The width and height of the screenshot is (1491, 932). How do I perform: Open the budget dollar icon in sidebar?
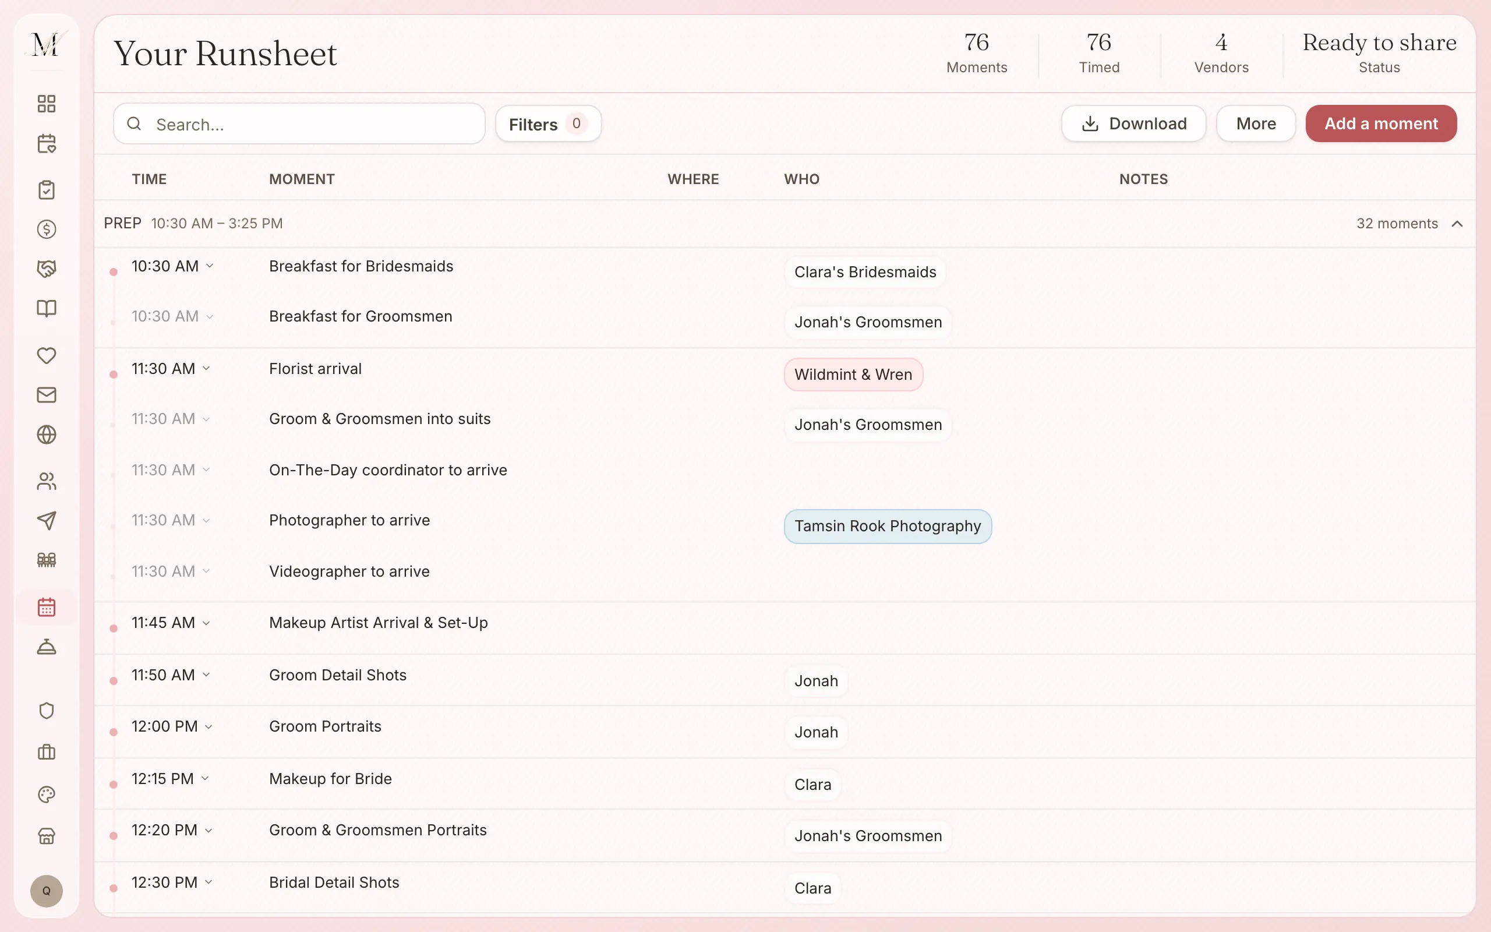[x=46, y=230]
